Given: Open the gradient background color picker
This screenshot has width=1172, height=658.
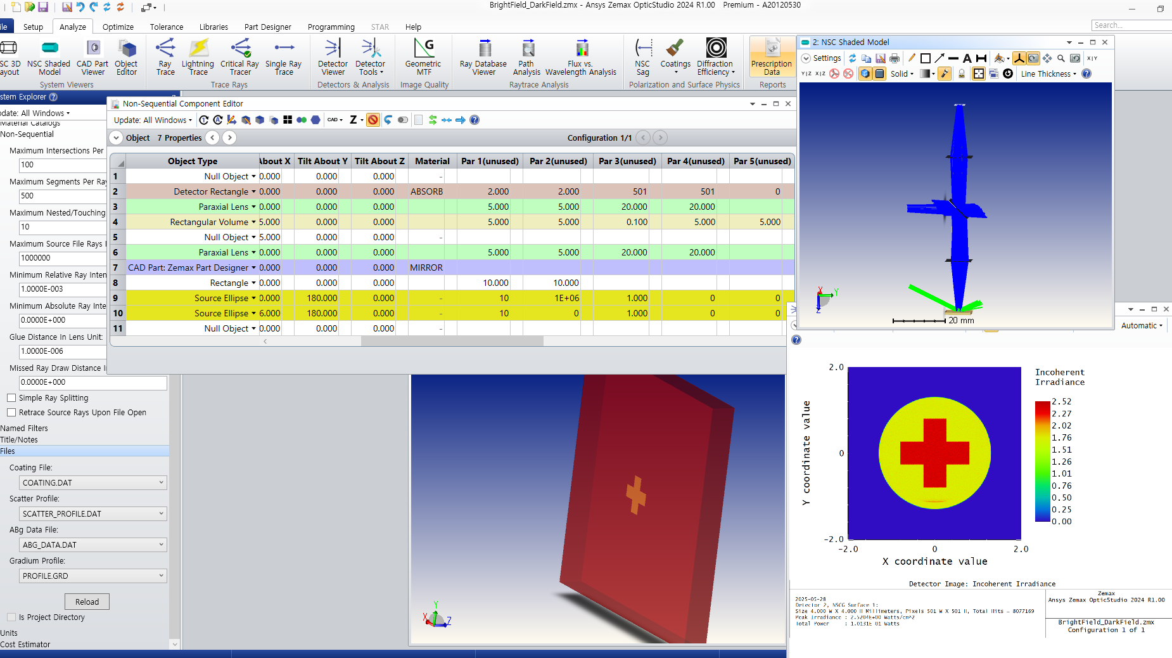Looking at the screenshot, I should coord(927,74).
